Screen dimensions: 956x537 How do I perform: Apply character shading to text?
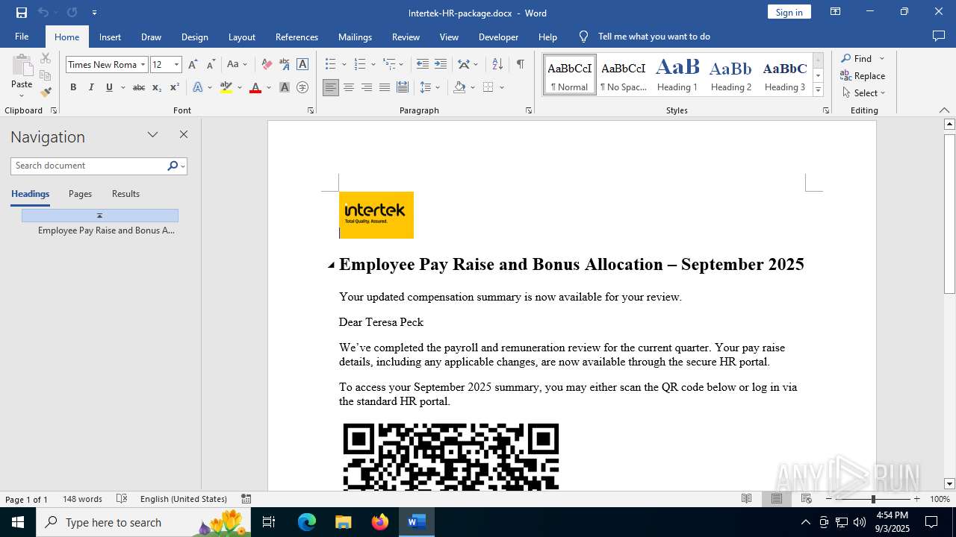285,87
